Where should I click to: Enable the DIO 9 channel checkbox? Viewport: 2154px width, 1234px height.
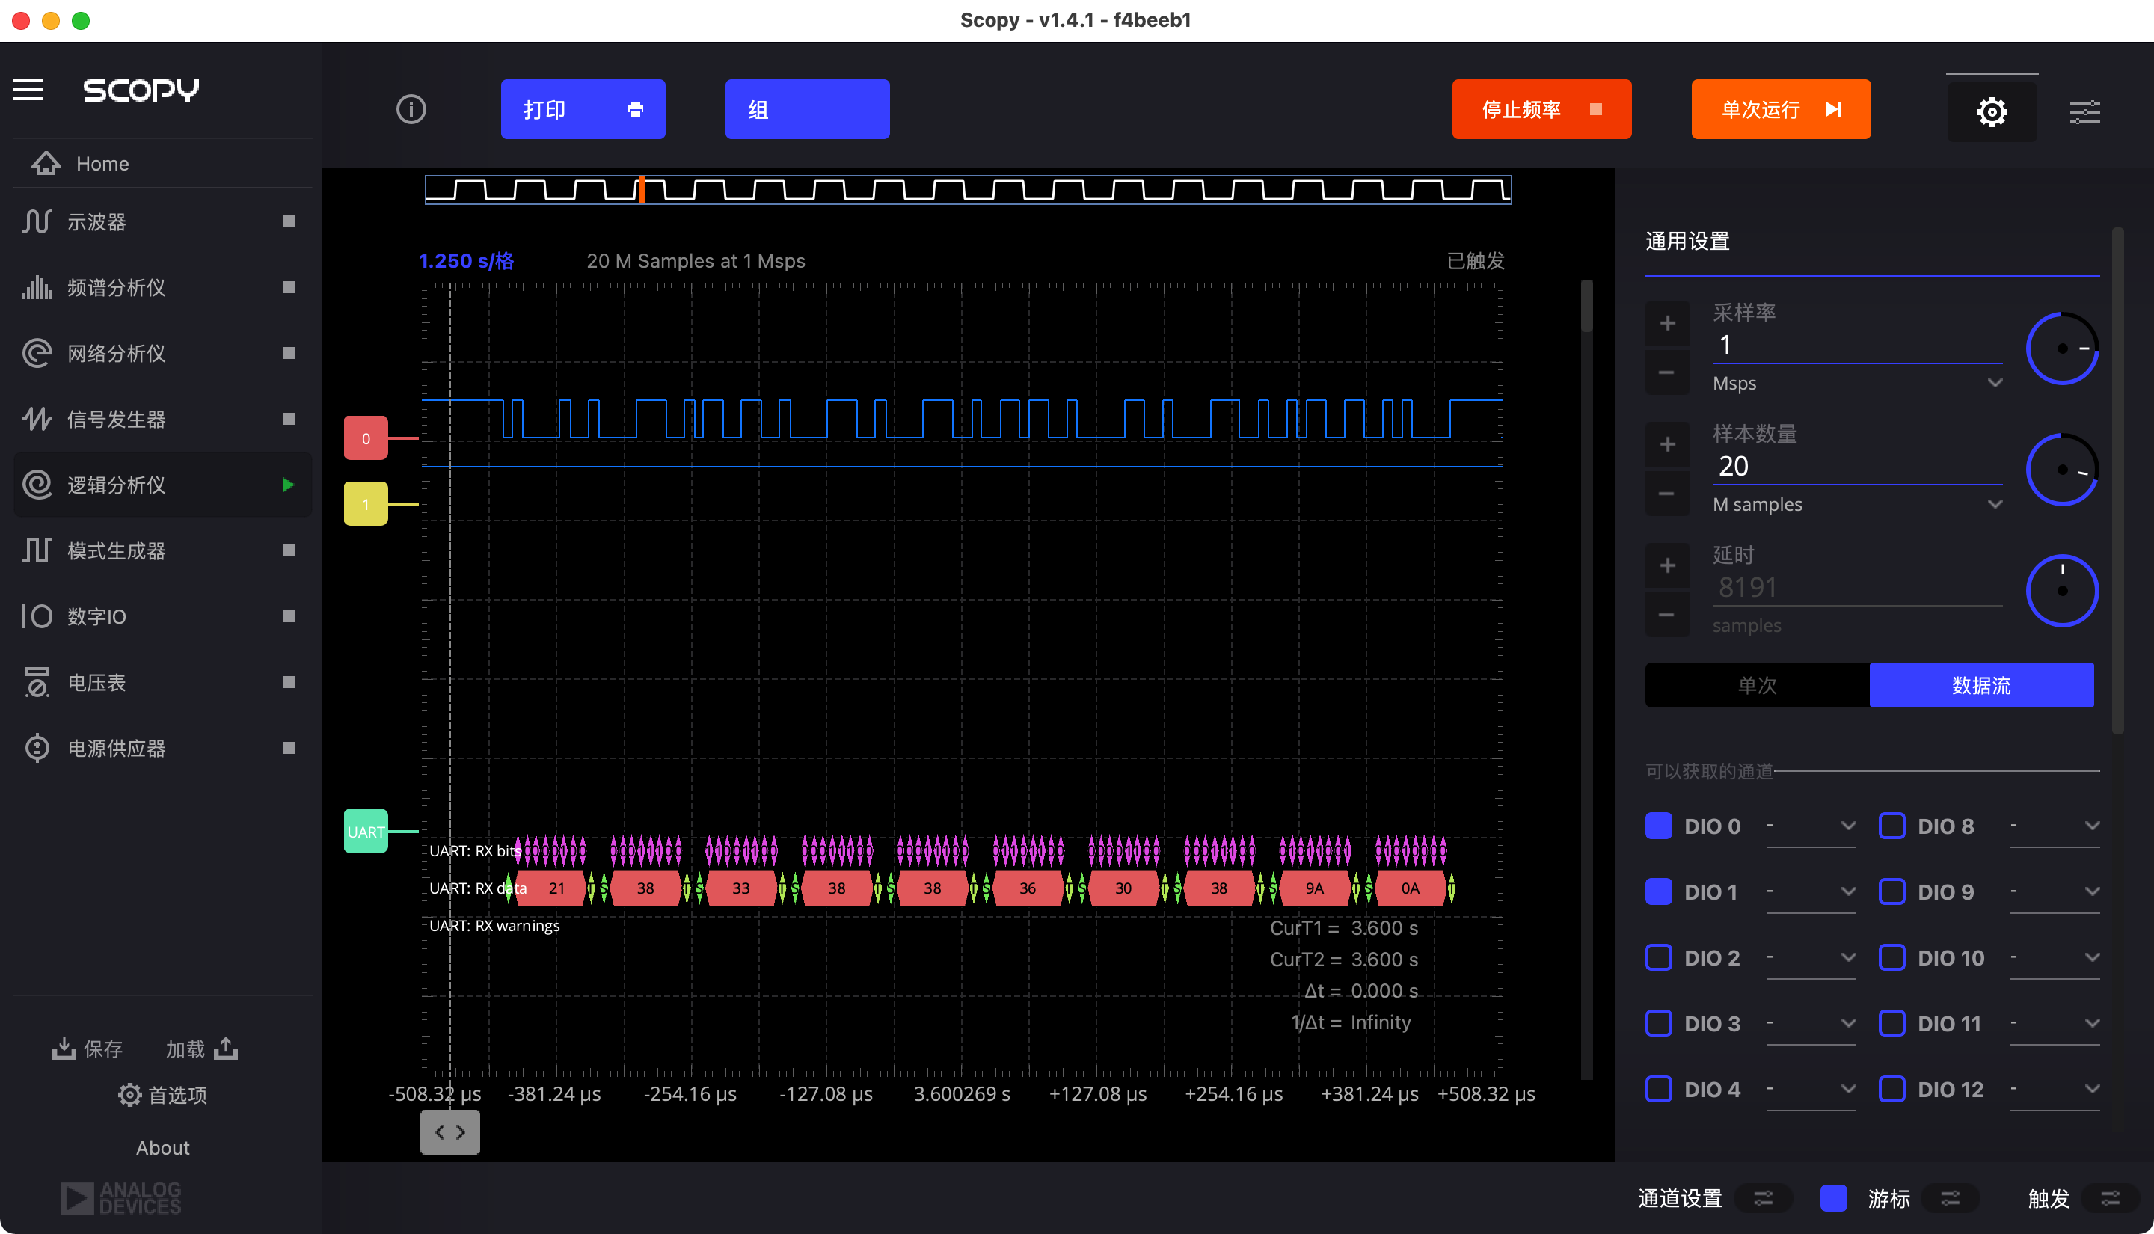click(1892, 891)
